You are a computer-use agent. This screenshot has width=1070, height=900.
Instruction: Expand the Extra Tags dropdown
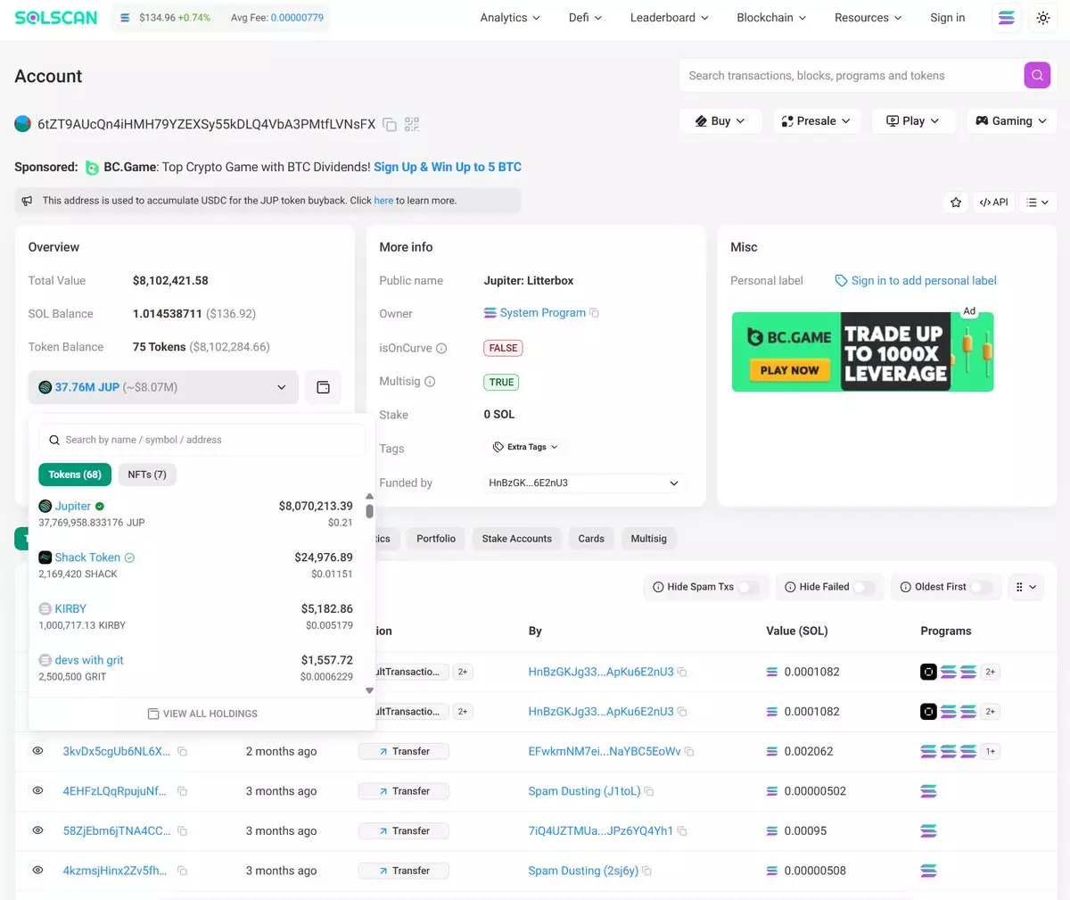pos(525,447)
